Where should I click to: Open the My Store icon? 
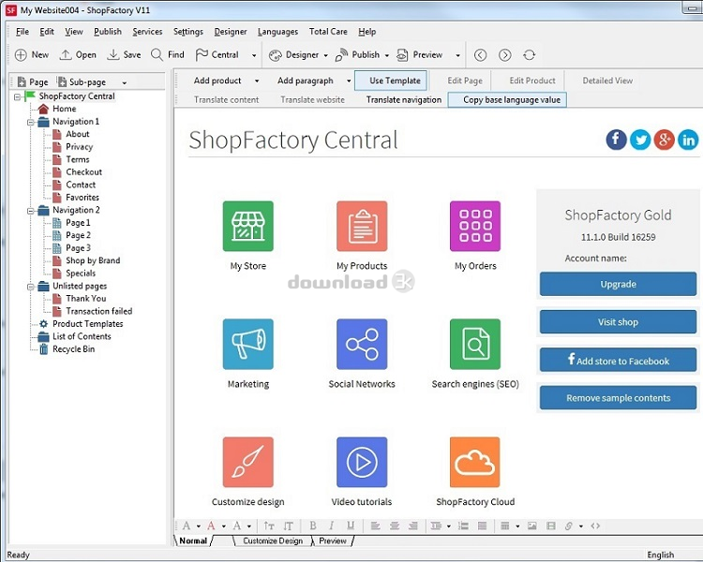(248, 226)
